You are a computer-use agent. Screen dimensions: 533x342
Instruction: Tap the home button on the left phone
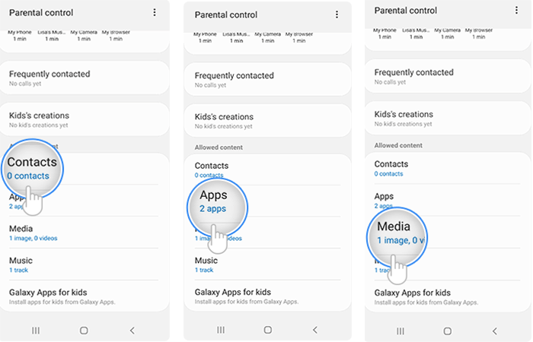click(84, 330)
